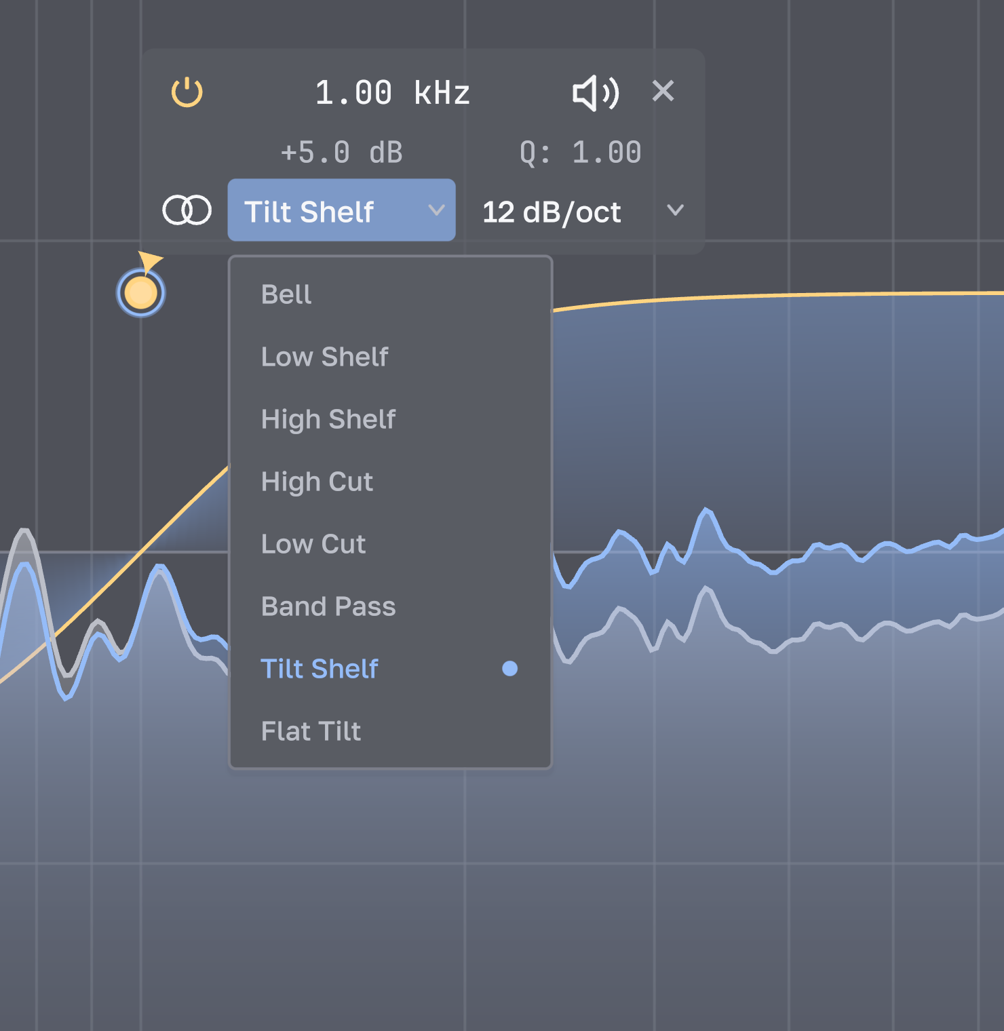Choose Flat Tilt filter type
This screenshot has height=1031, width=1004.
point(391,731)
